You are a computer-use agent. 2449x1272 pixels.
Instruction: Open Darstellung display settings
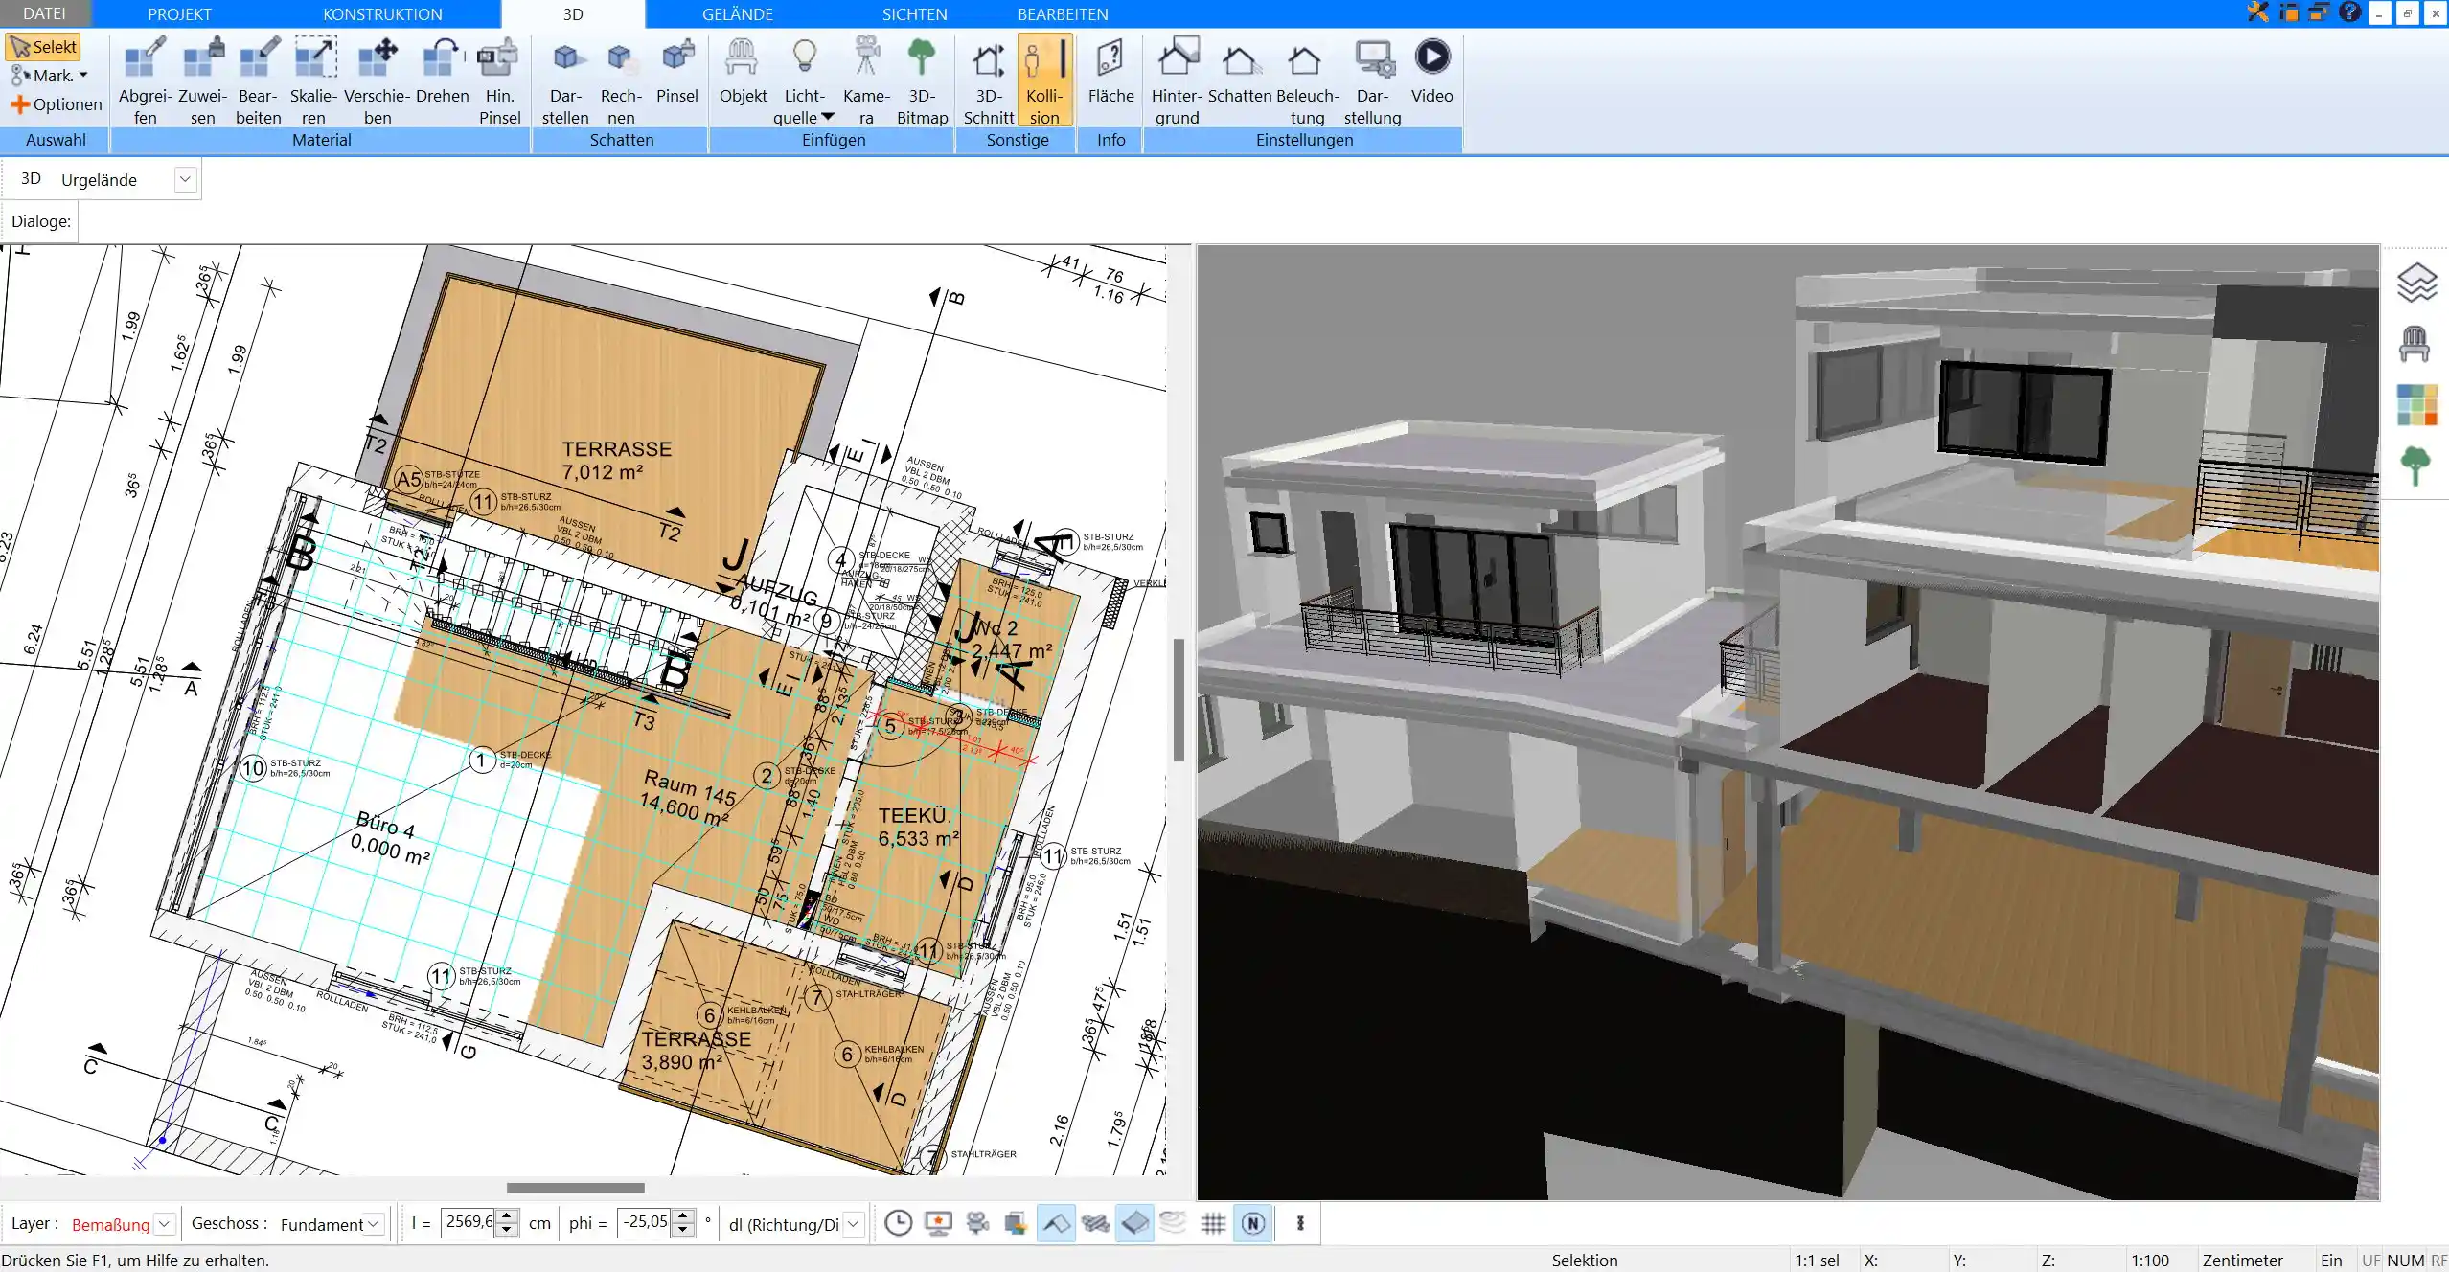tap(1372, 81)
